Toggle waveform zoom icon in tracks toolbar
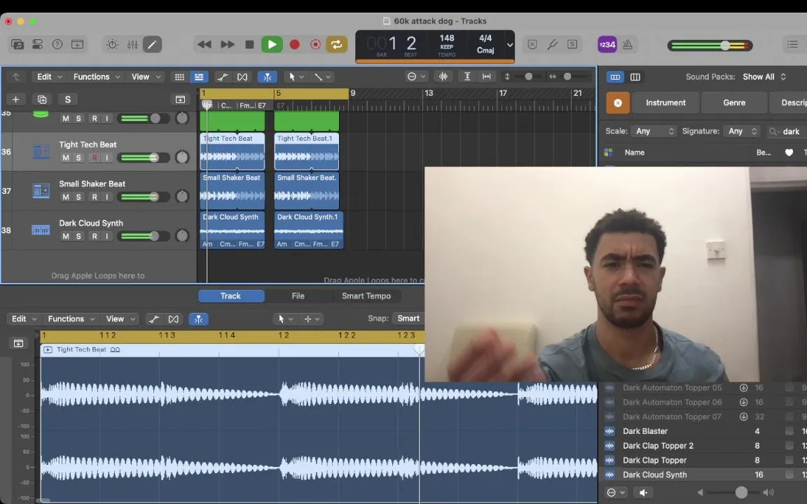 [443, 76]
